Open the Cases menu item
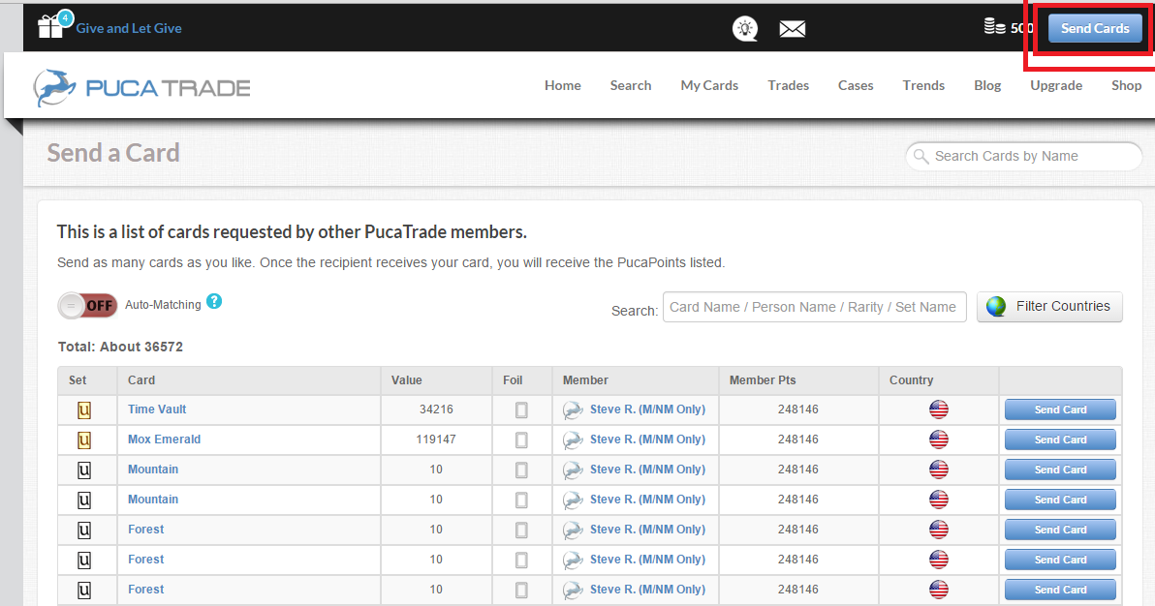Viewport: 1155px width, 606px height. pyautogui.click(x=856, y=85)
